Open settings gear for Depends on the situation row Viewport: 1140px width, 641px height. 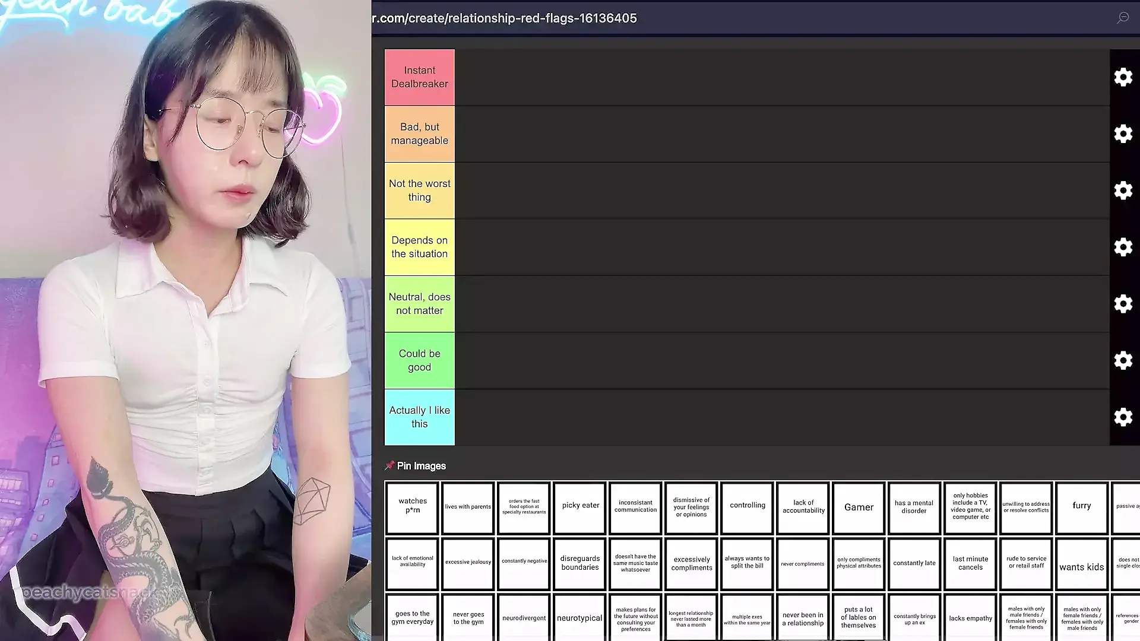[1123, 247]
